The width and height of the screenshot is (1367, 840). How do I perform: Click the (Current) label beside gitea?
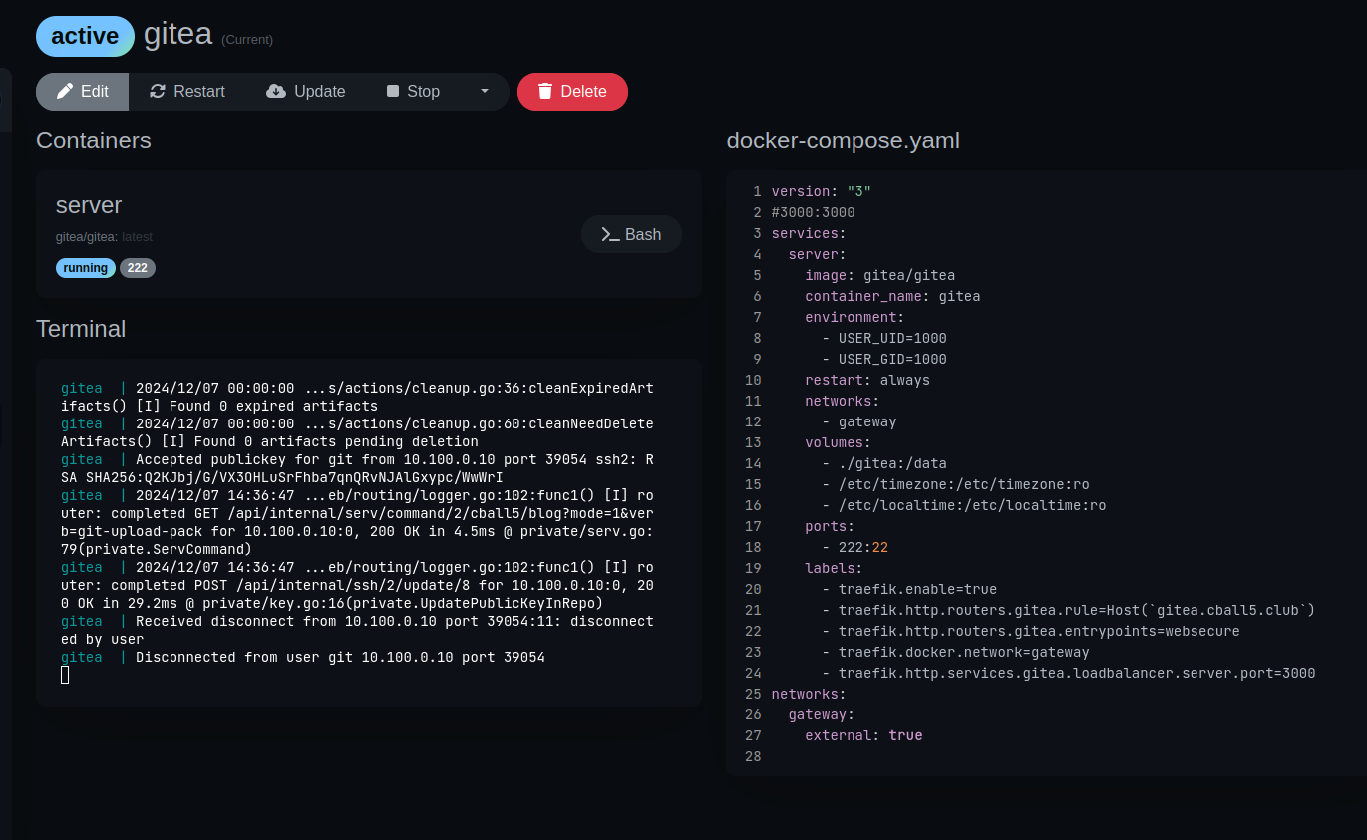(247, 40)
